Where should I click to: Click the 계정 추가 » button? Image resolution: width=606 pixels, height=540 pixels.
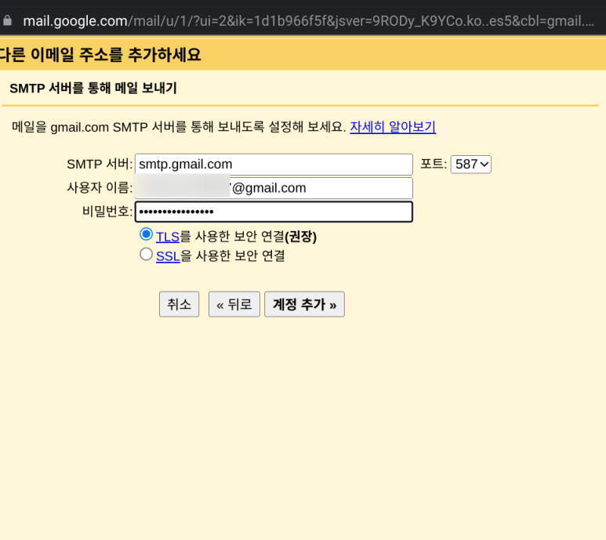coord(304,304)
